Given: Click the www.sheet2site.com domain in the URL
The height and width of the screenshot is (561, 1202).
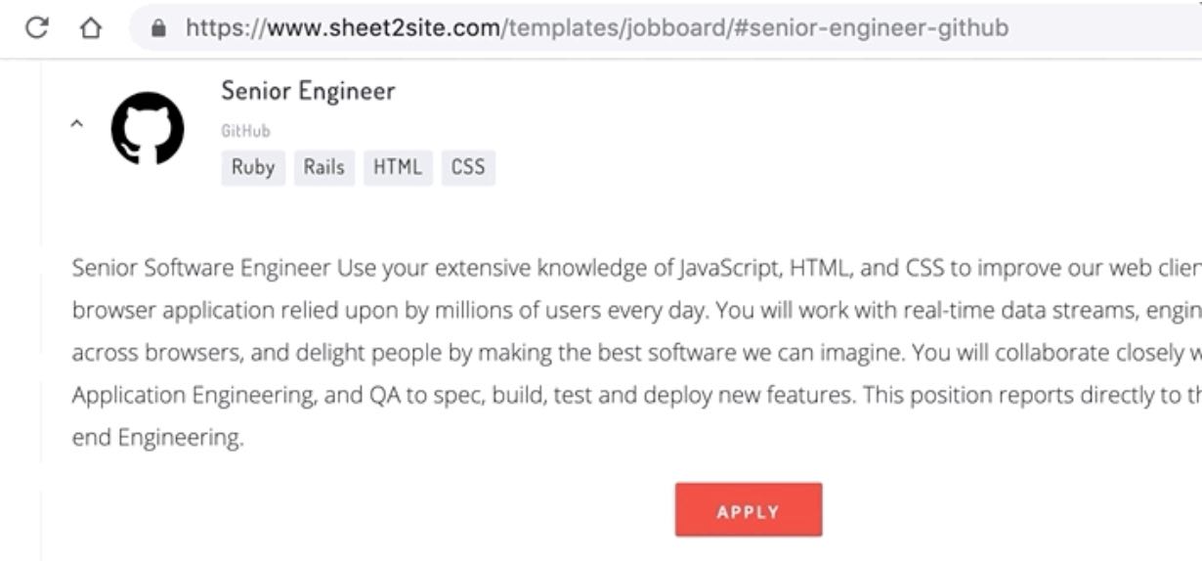Looking at the screenshot, I should point(383,27).
